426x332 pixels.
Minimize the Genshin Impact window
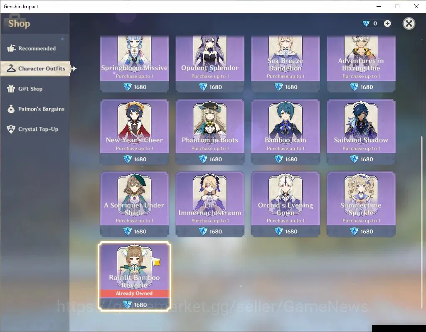379,6
